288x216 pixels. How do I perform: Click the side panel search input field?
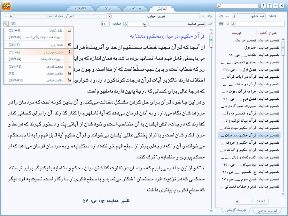point(260,24)
